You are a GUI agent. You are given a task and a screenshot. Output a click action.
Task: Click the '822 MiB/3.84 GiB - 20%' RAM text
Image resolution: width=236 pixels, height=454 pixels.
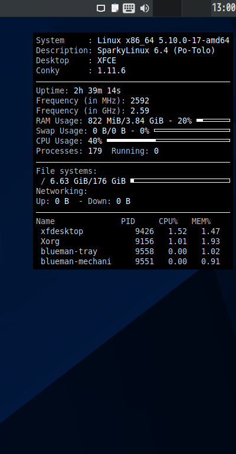coord(140,121)
